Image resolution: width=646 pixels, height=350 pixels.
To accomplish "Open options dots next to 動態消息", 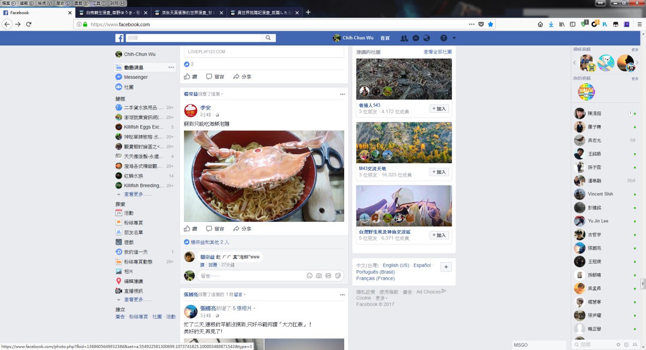I will [x=171, y=68].
